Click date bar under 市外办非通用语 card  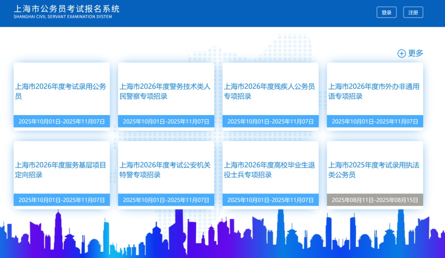click(375, 121)
